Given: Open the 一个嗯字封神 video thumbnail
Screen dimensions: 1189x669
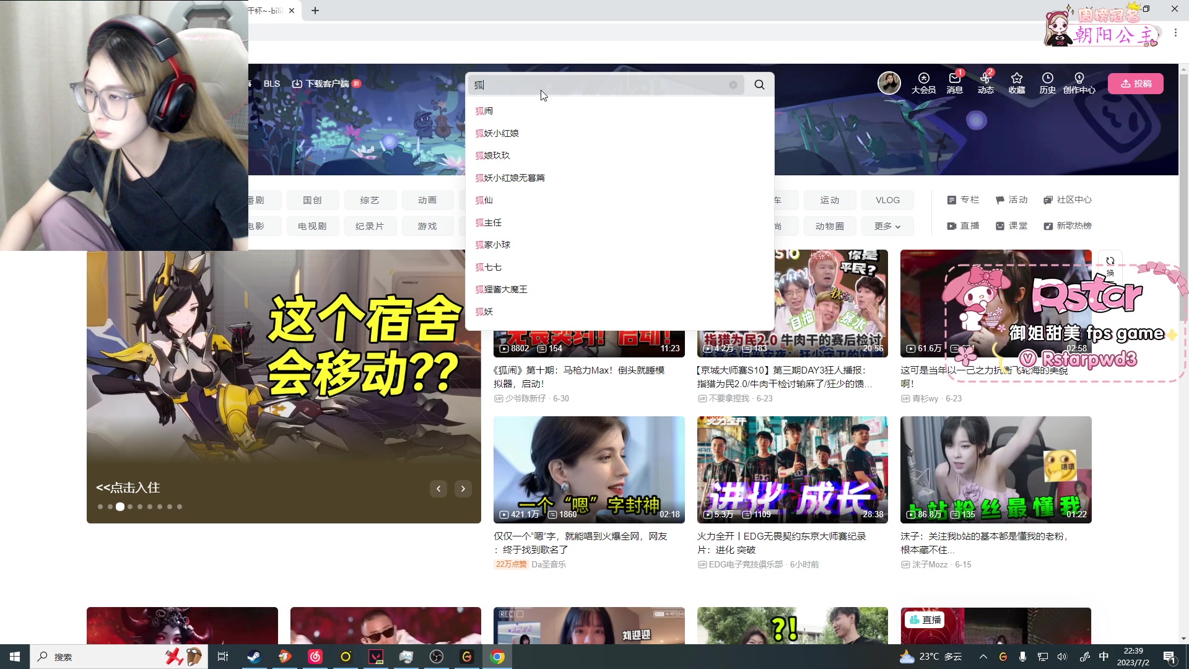Looking at the screenshot, I should (589, 470).
